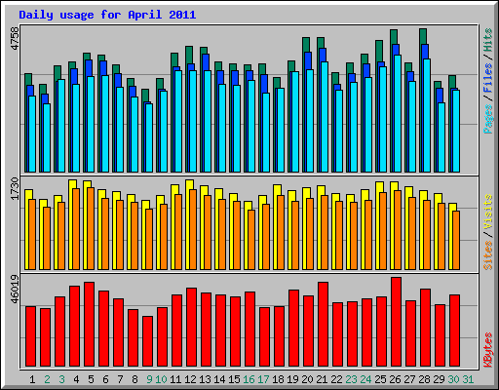This screenshot has width=499, height=390.
Task: Click day label 8 on x-axis
Action: click(134, 379)
